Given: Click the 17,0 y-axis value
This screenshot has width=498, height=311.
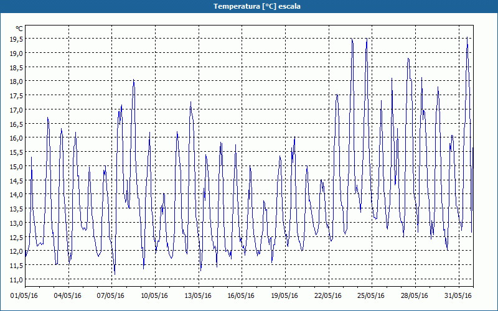Looking at the screenshot, I should pyautogui.click(x=16, y=110).
